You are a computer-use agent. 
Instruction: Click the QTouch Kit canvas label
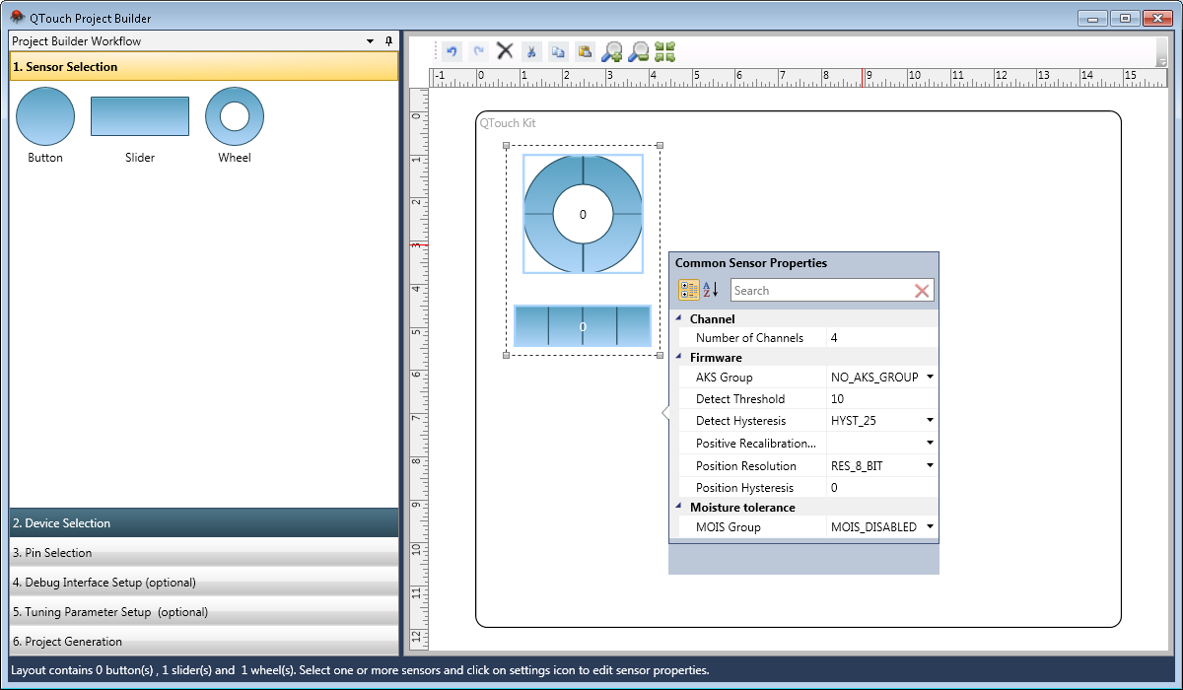click(508, 123)
